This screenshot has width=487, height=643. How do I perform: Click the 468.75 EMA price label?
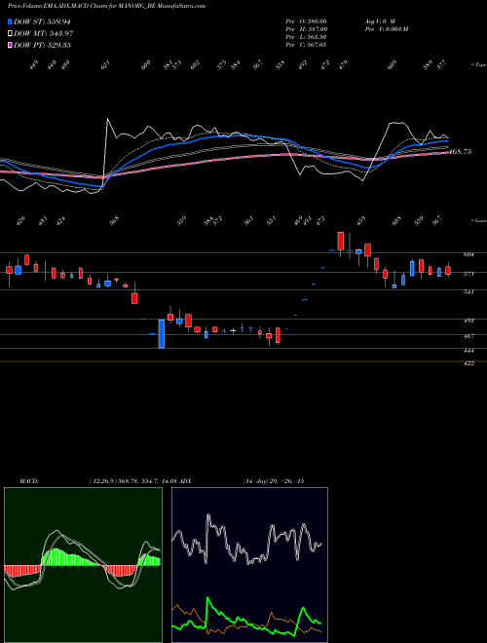[461, 151]
